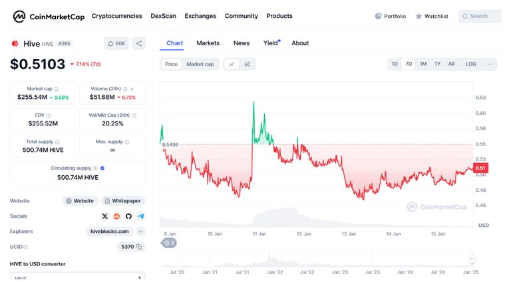Click the 7.14% (7d) change label
The image size is (511, 282).
point(85,64)
